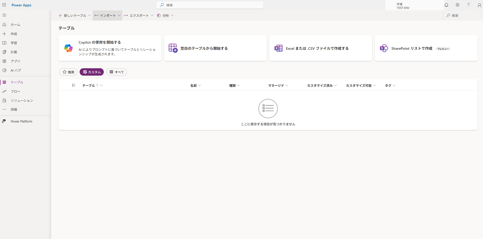Open 詳細 more options in sidebar

coord(25,109)
